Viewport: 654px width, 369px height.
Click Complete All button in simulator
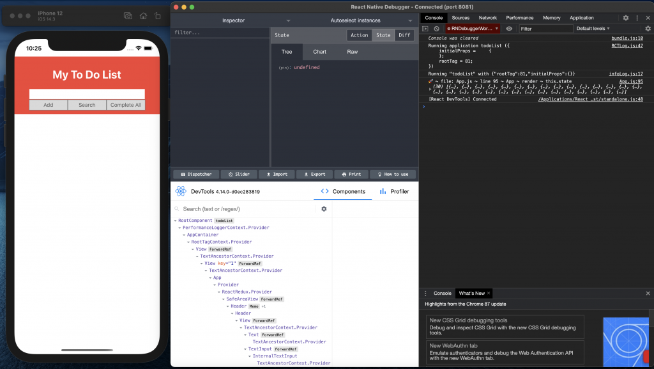point(126,105)
